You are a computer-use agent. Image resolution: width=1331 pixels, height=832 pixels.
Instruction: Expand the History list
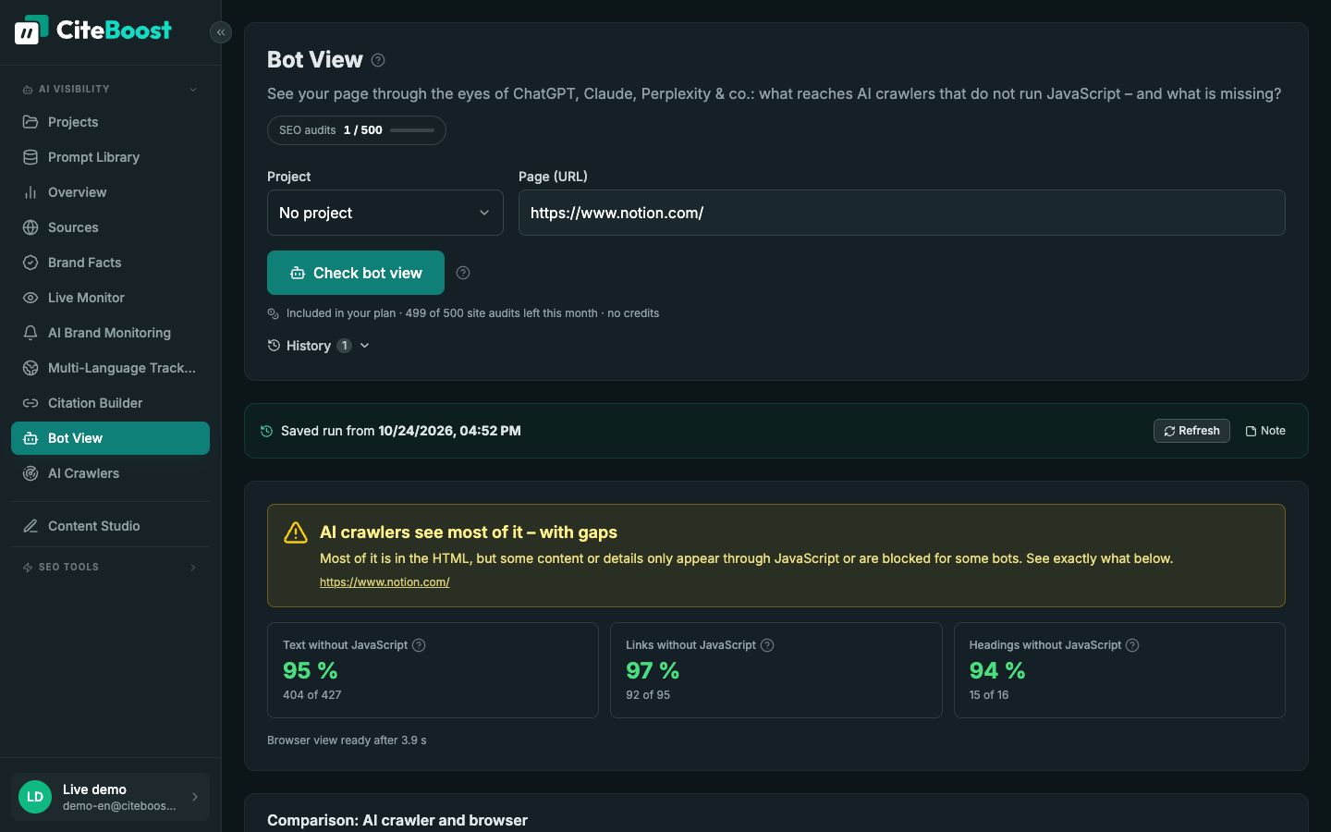point(319,346)
